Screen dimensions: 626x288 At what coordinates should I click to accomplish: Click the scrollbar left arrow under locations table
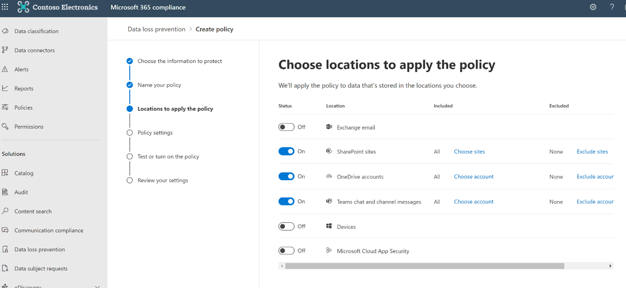click(x=282, y=266)
